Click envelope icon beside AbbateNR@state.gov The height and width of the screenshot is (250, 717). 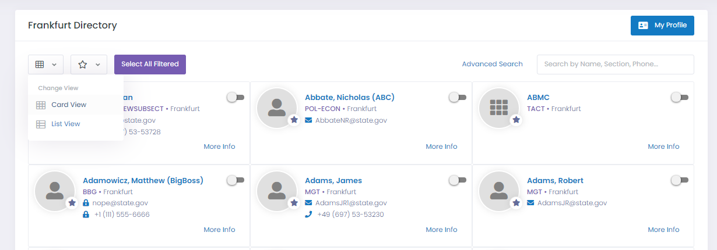(308, 120)
